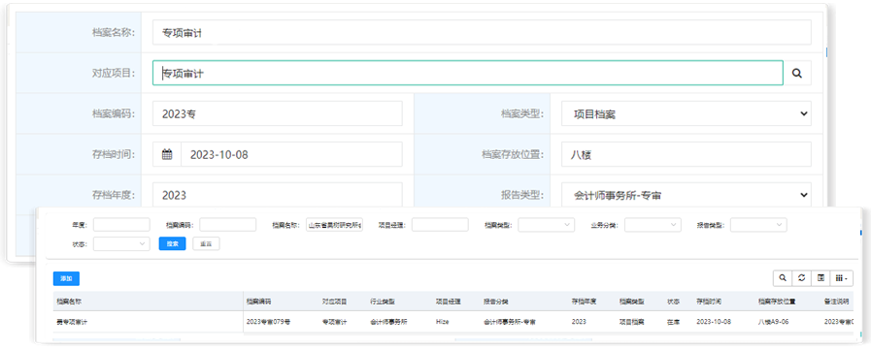Click the blue 搜索 button
This screenshot has height=350, width=871.
pos(172,243)
